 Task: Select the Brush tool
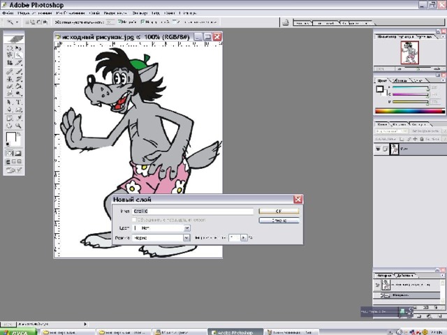click(18, 71)
